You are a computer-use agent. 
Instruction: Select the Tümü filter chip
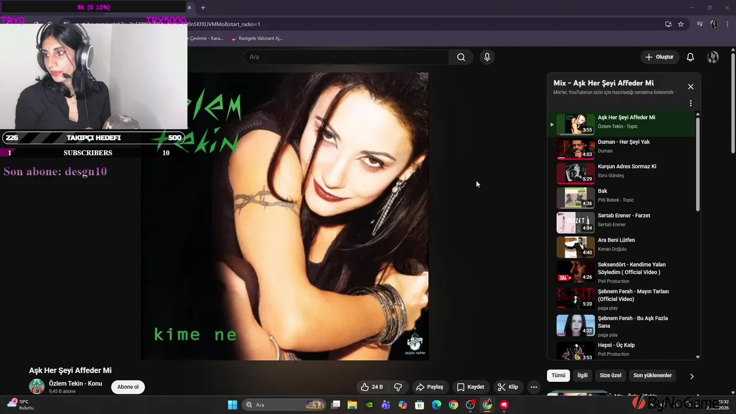pos(558,375)
